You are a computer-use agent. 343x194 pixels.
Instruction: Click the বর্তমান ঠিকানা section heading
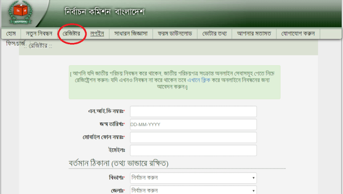[x=118, y=163]
